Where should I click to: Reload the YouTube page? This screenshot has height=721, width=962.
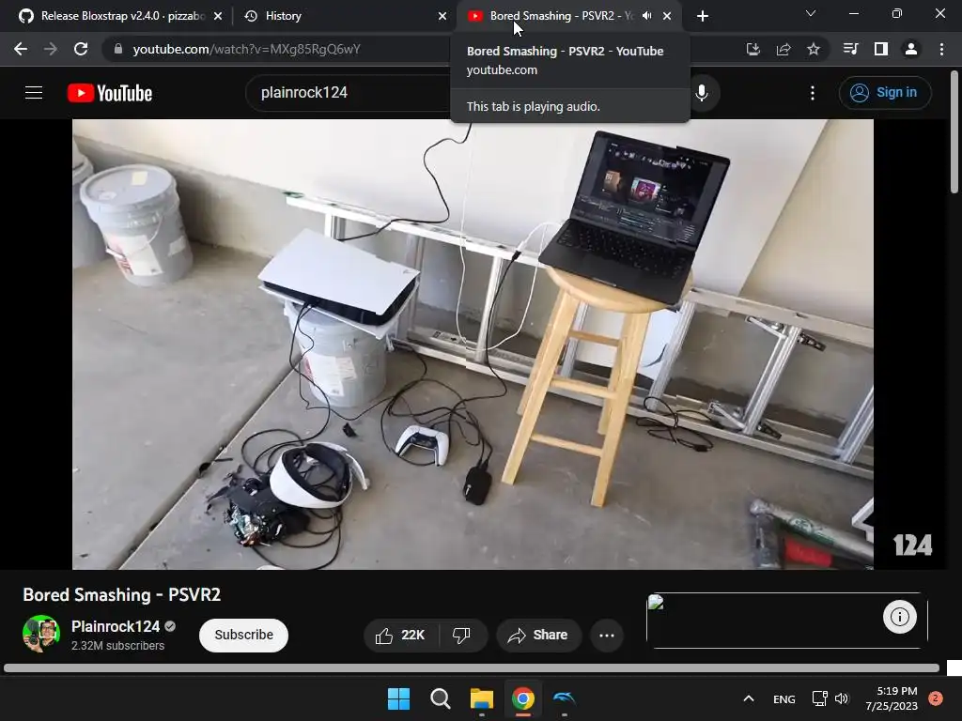(81, 49)
